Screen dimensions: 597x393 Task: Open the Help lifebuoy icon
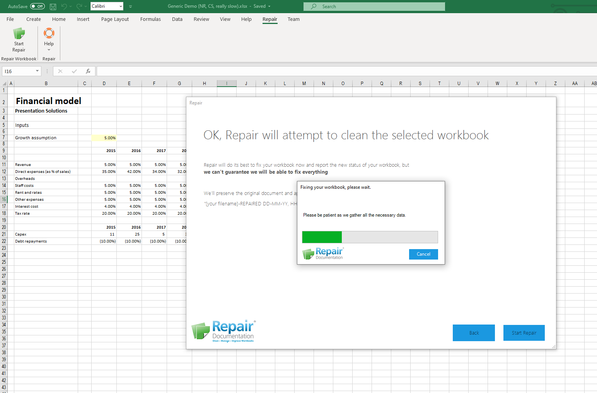tap(49, 34)
